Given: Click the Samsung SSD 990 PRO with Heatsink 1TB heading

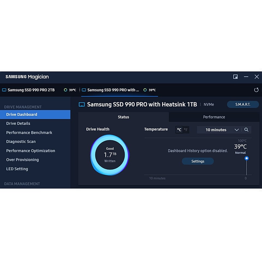Looking at the screenshot, I should coord(142,105).
